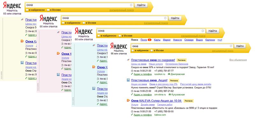Switch to the Карты service tab

[157, 40]
